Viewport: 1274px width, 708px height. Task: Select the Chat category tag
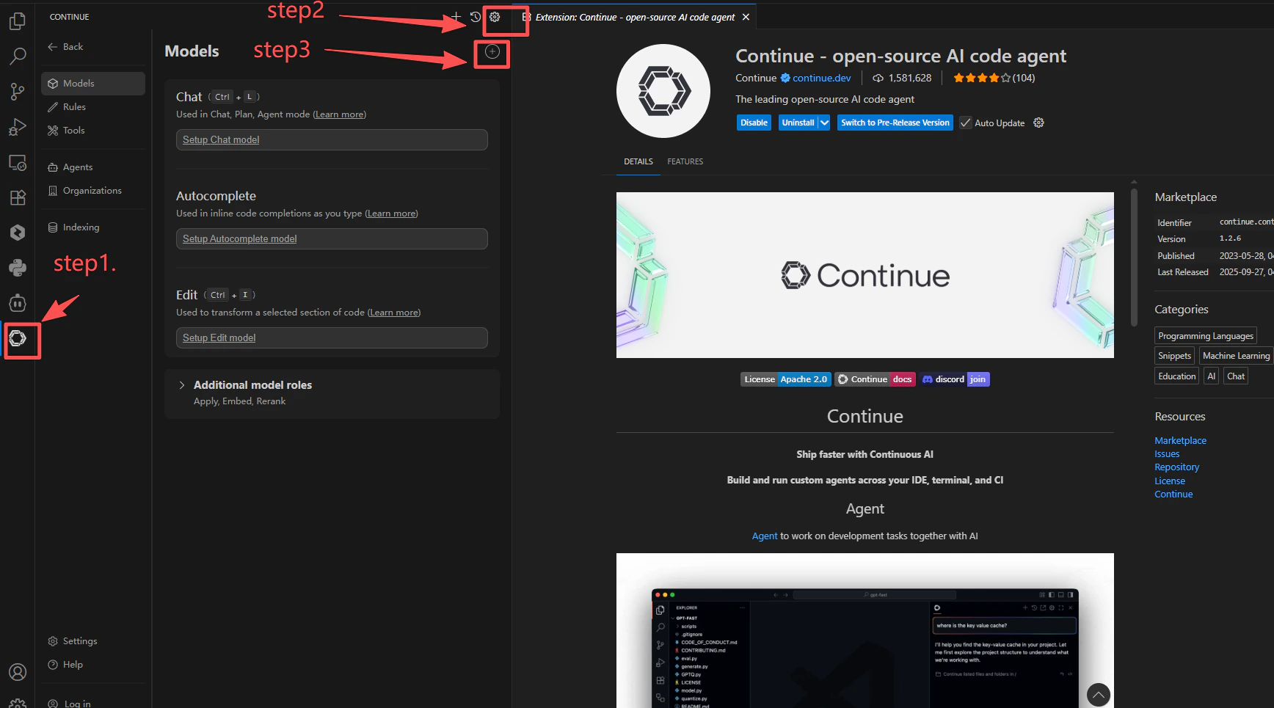pos(1236,376)
